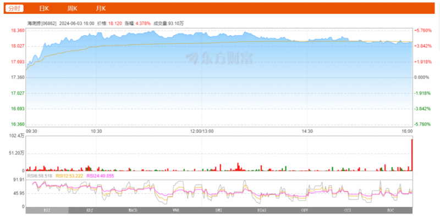Open the W%R indicator tab
This screenshot has height=218, width=440.
pos(175,210)
